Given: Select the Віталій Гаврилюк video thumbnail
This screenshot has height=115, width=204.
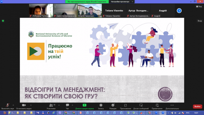Looking at the screenshot, I should 90,11.
